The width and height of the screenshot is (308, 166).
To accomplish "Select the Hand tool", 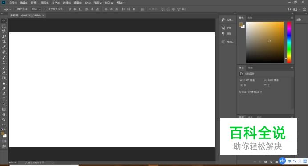I will (x=4, y=114).
